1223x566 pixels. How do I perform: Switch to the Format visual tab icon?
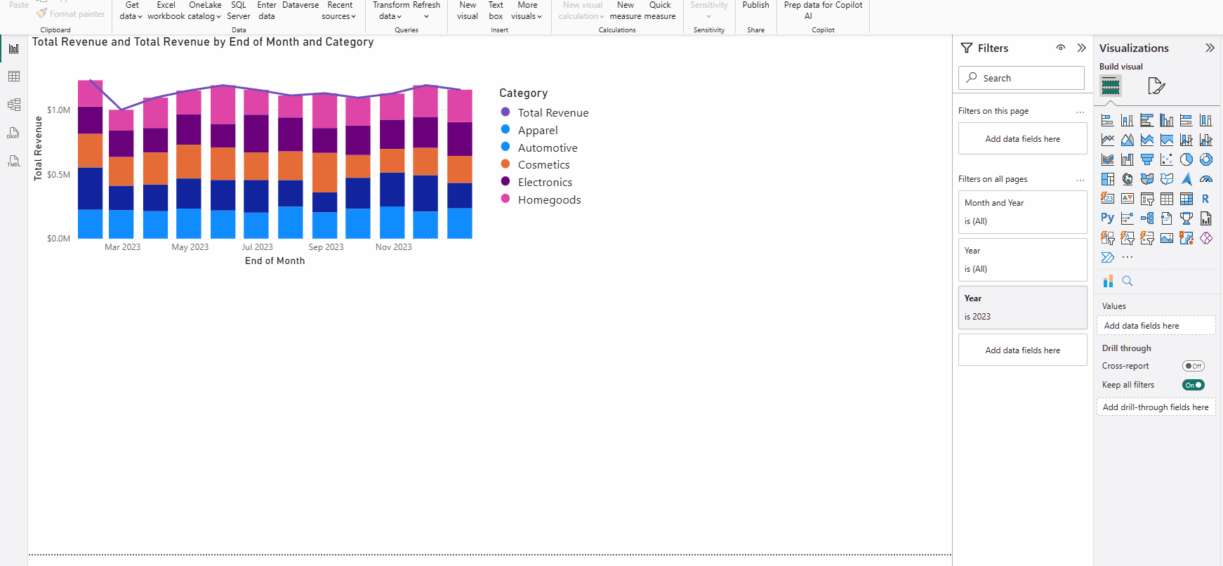point(1156,86)
